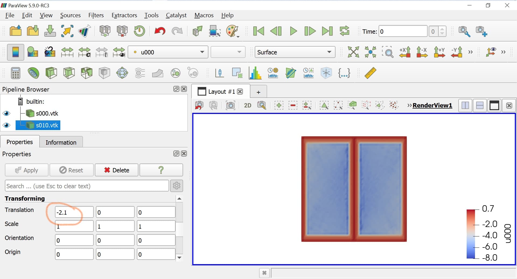Click the Translation X value field

74,212
